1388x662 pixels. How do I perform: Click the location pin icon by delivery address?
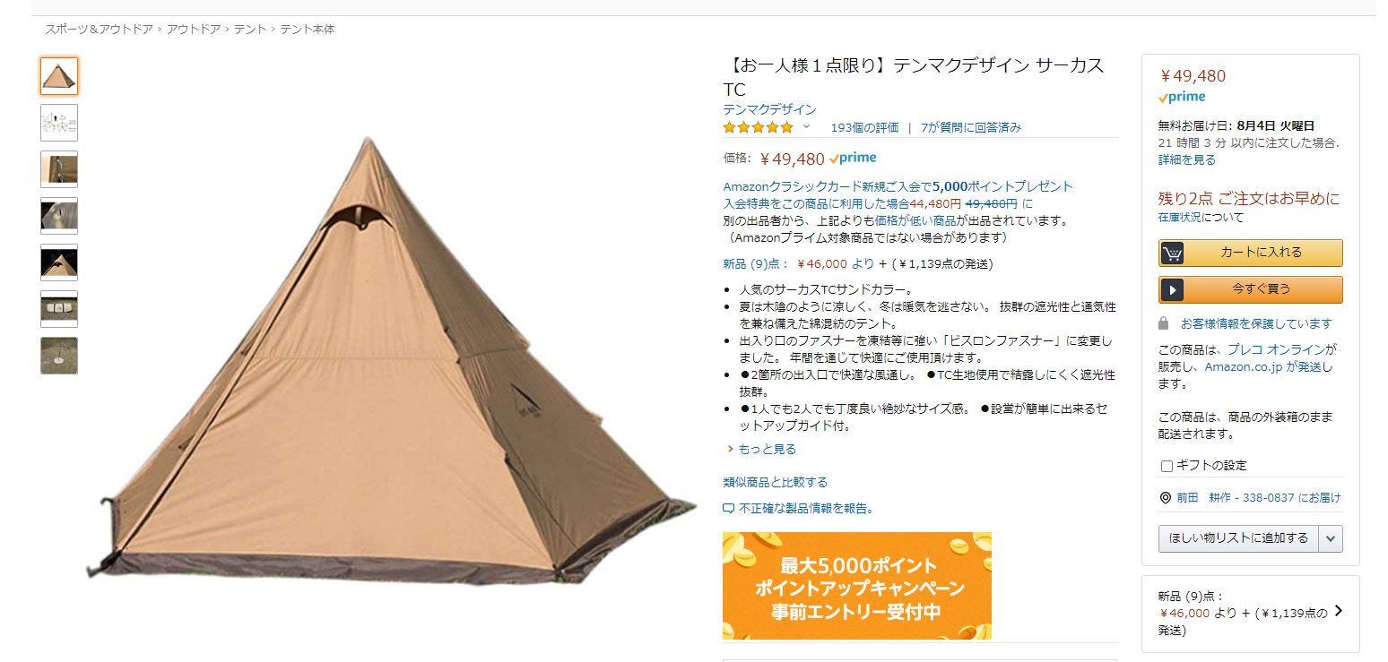1165,498
